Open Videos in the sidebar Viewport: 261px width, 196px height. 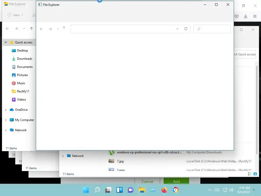point(21,100)
